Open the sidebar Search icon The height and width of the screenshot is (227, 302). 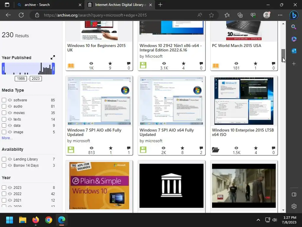tap(294, 27)
